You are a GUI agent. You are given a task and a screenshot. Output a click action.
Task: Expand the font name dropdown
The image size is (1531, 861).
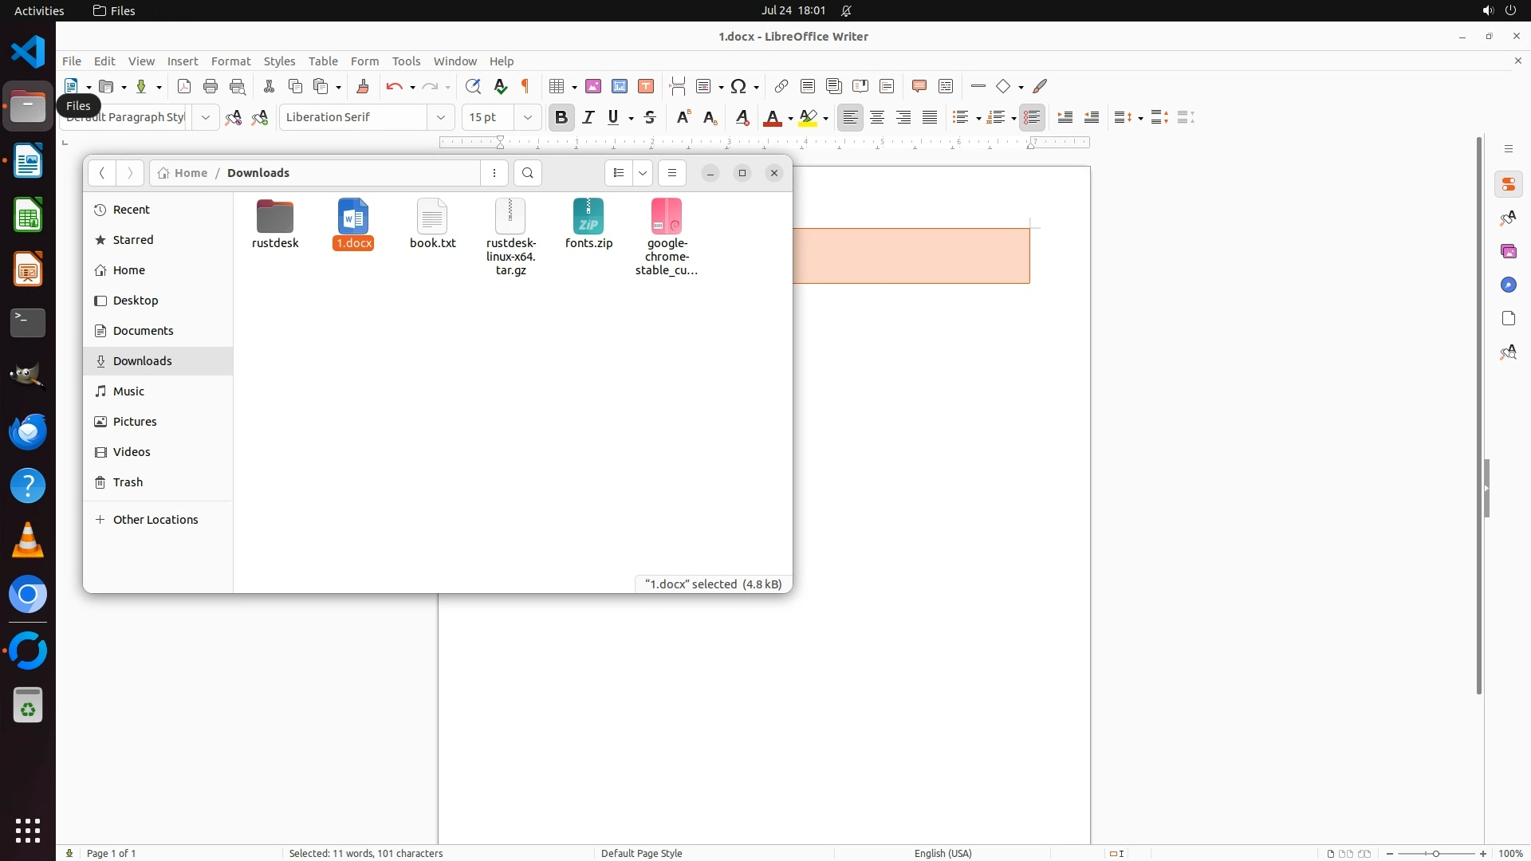point(441,117)
